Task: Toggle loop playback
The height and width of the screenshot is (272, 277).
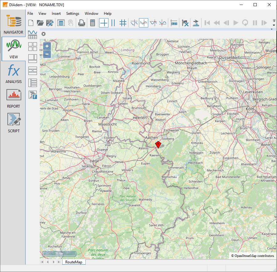Action: click(x=245, y=23)
